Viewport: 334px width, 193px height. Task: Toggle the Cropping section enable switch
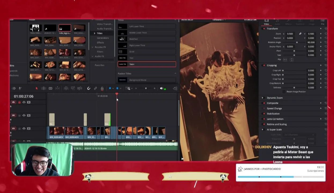[x=264, y=65]
